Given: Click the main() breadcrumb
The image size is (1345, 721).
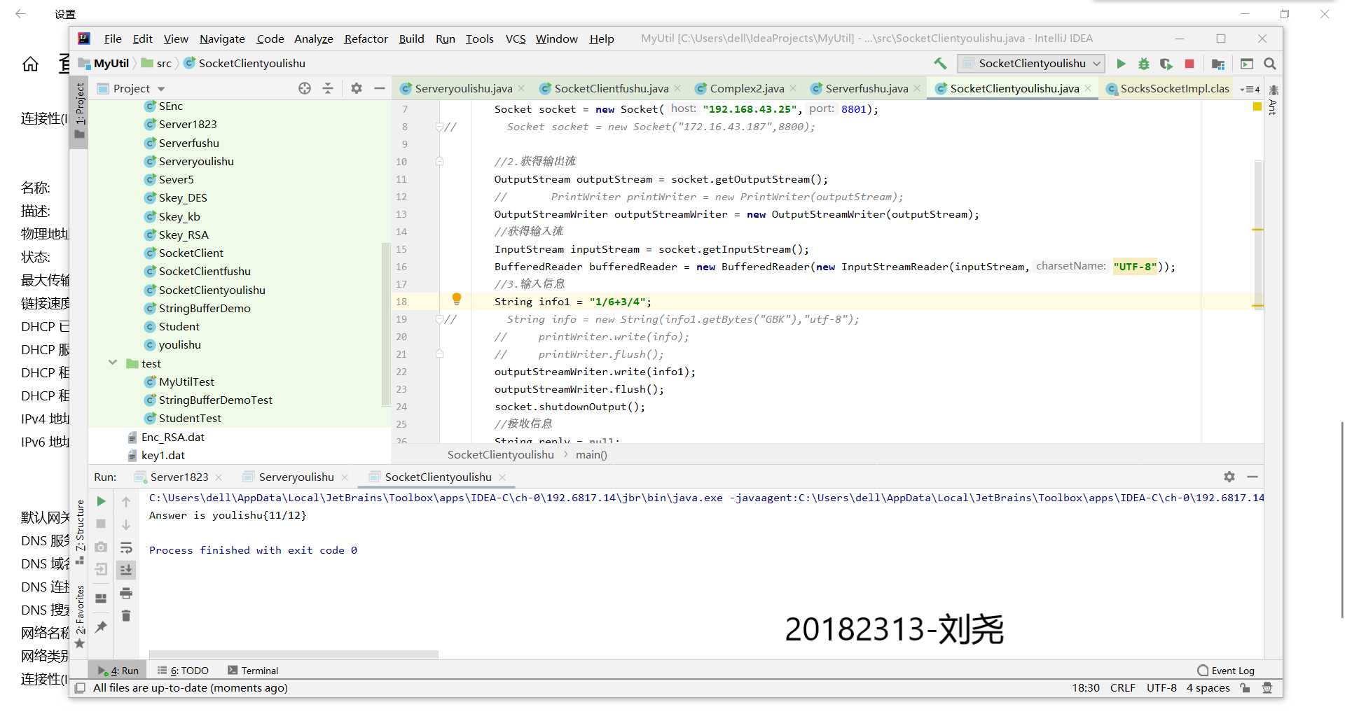Looking at the screenshot, I should pos(591,455).
